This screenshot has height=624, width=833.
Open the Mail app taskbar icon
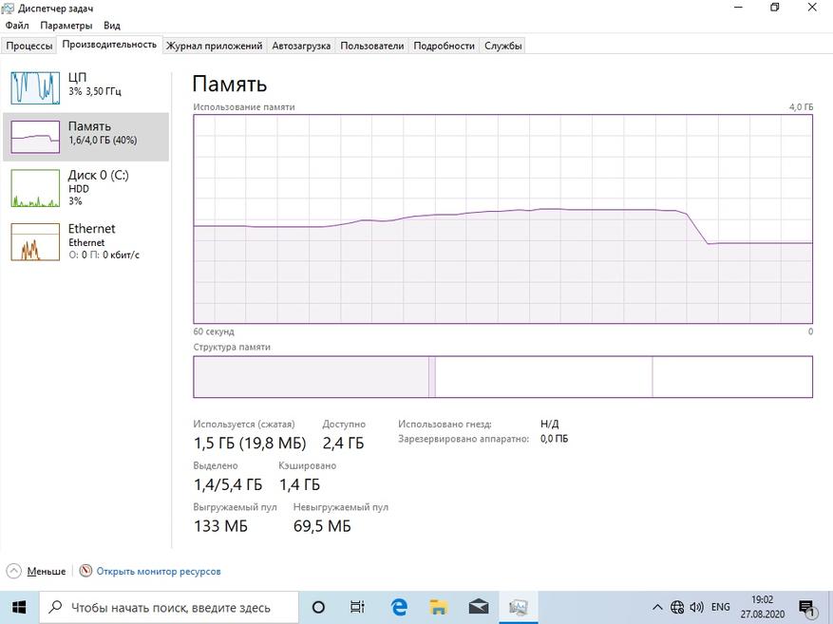[479, 607]
